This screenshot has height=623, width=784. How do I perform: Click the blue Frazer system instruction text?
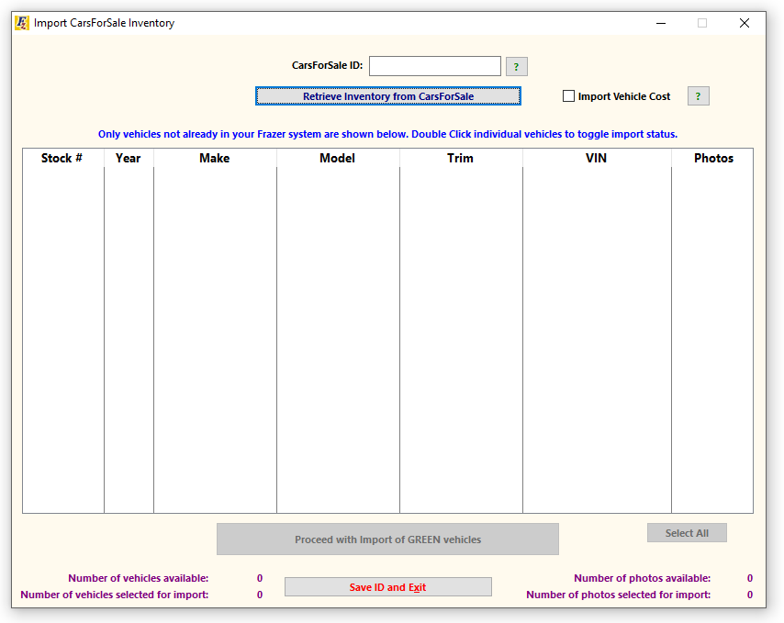387,134
